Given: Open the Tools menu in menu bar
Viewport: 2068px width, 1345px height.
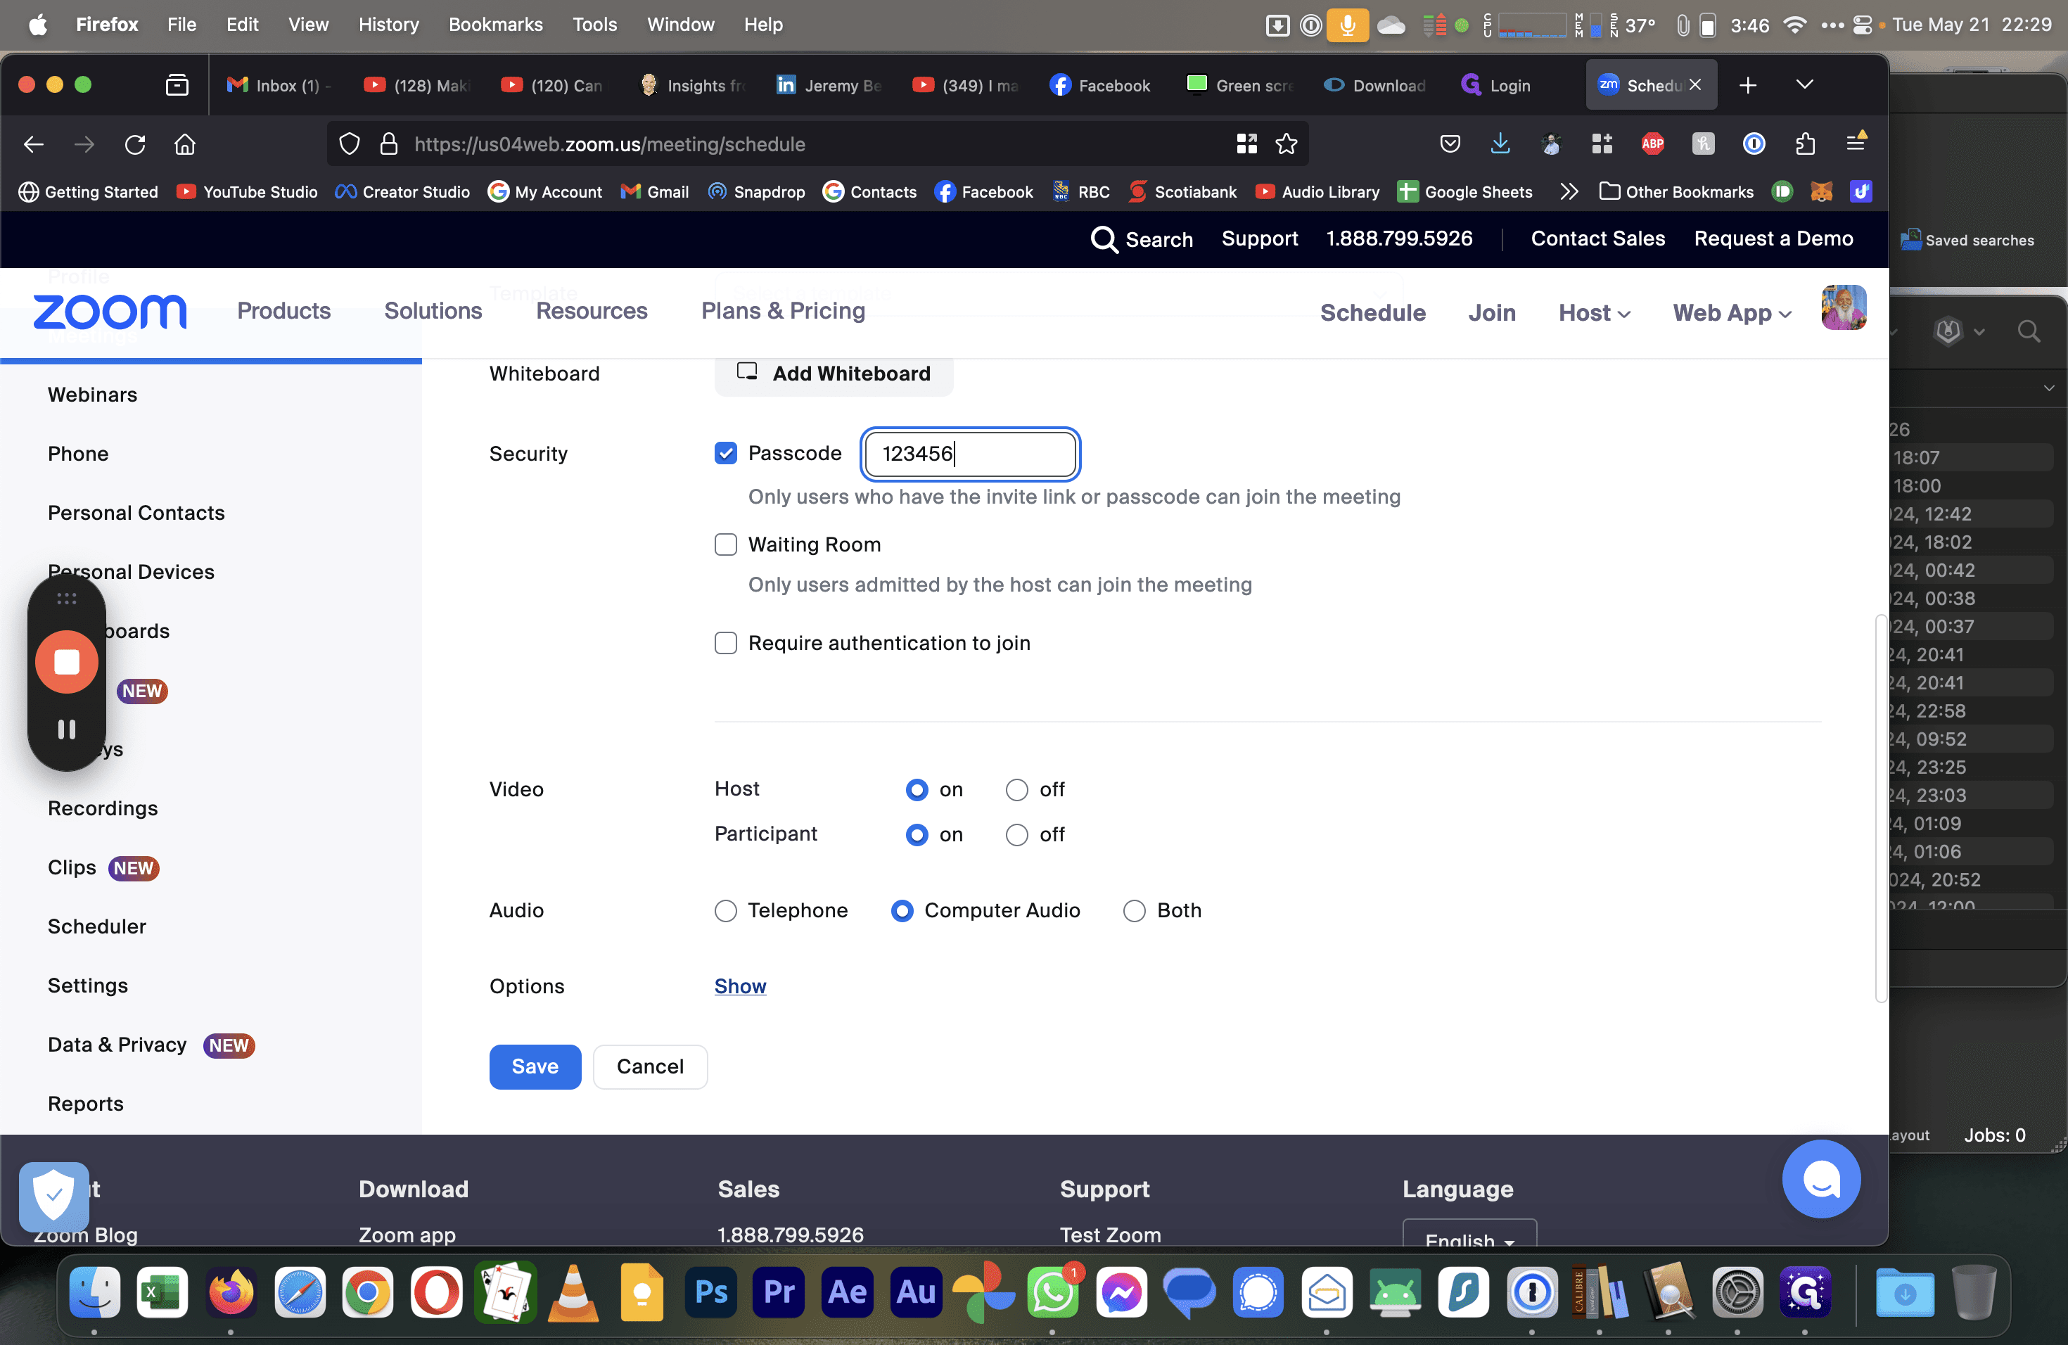Looking at the screenshot, I should tap(594, 25).
